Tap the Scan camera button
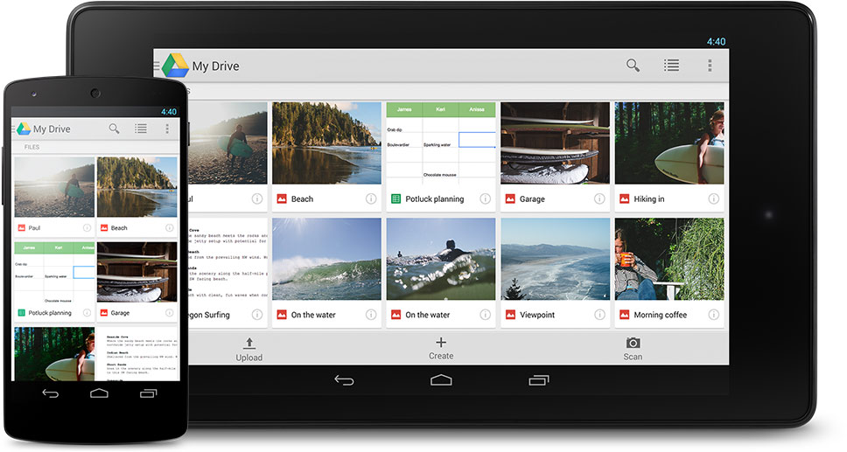The image size is (847, 452). click(x=633, y=348)
